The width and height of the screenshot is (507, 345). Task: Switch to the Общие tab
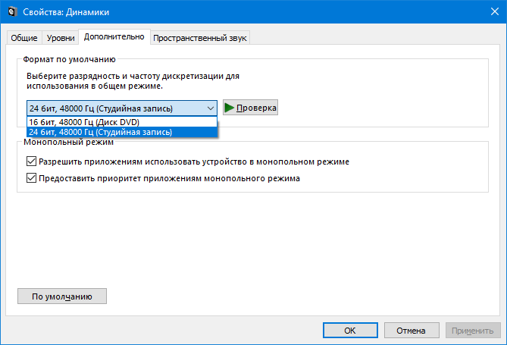[24, 38]
